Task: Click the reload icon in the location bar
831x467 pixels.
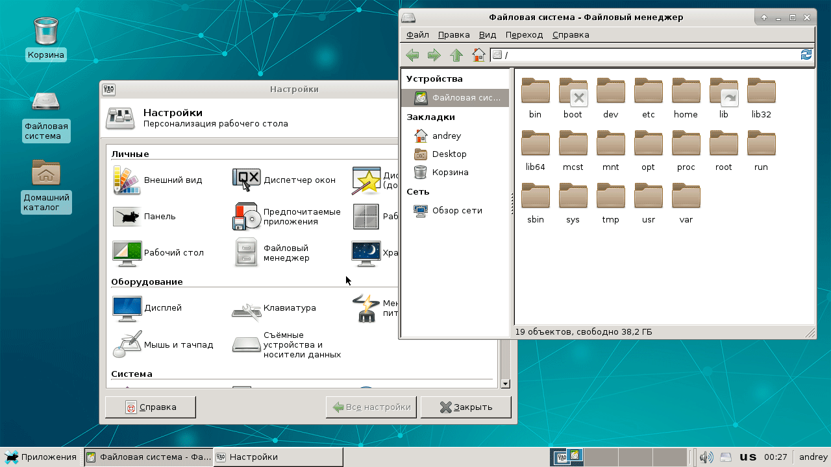Action: [806, 55]
